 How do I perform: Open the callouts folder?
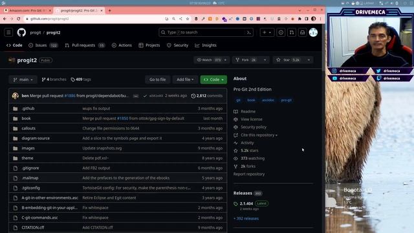click(28, 128)
